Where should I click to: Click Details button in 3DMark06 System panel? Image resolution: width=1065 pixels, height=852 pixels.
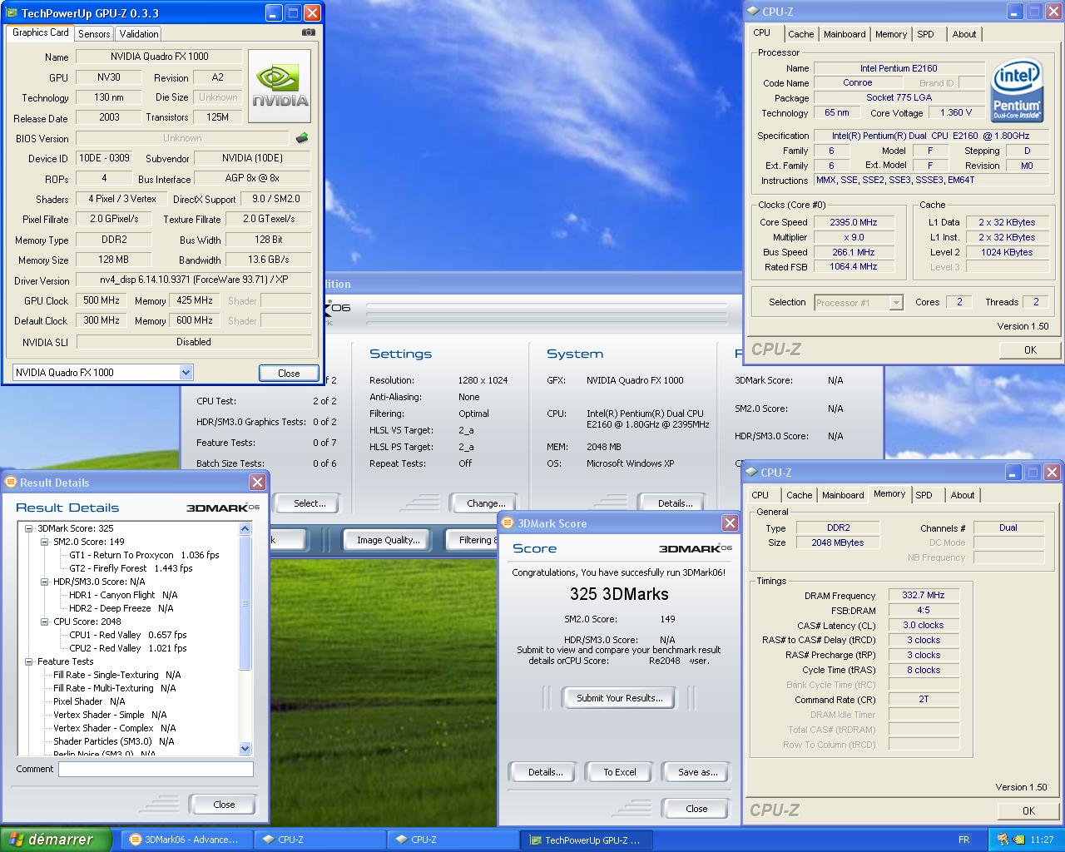pyautogui.click(x=675, y=503)
